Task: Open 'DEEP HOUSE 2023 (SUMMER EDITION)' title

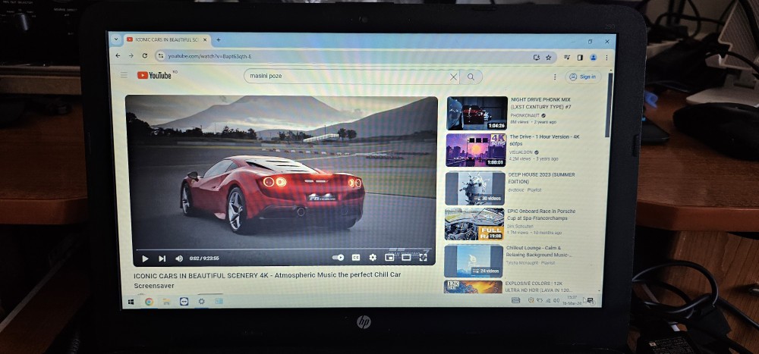Action: (x=541, y=178)
